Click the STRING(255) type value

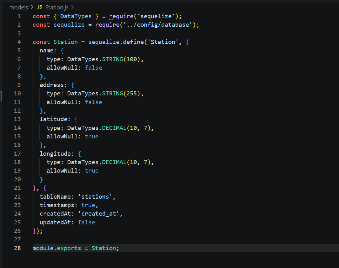point(123,94)
